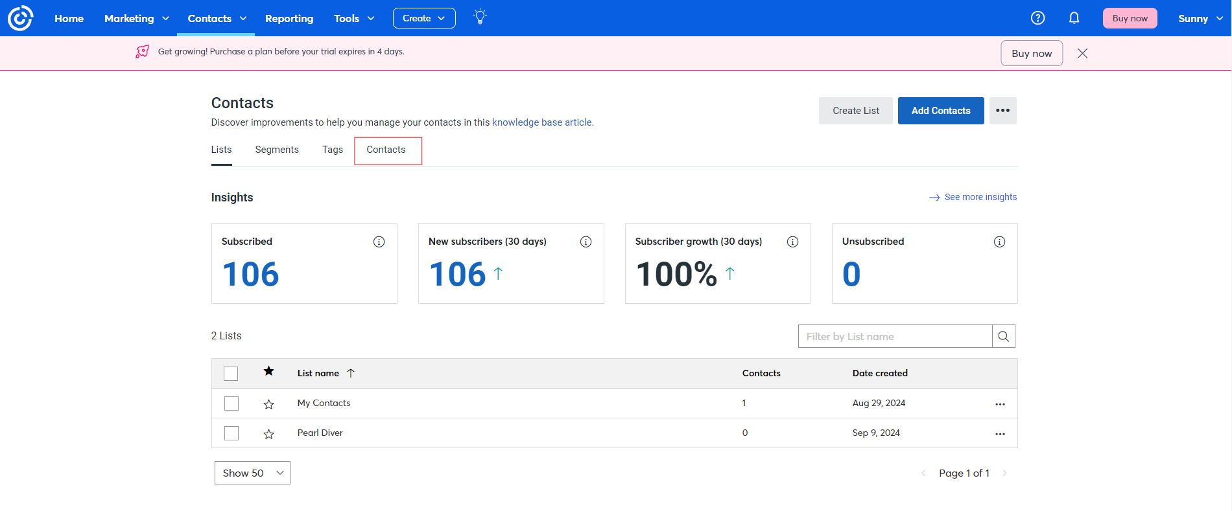
Task: Dismiss the trial expiration banner
Action: 1082,53
